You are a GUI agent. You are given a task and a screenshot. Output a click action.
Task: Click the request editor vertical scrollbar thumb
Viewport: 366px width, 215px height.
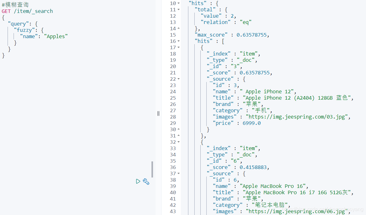coord(152,169)
